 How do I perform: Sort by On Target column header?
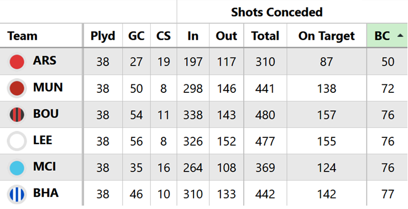coord(326,36)
